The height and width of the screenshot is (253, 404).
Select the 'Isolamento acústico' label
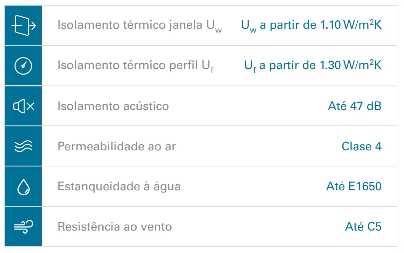[113, 106]
